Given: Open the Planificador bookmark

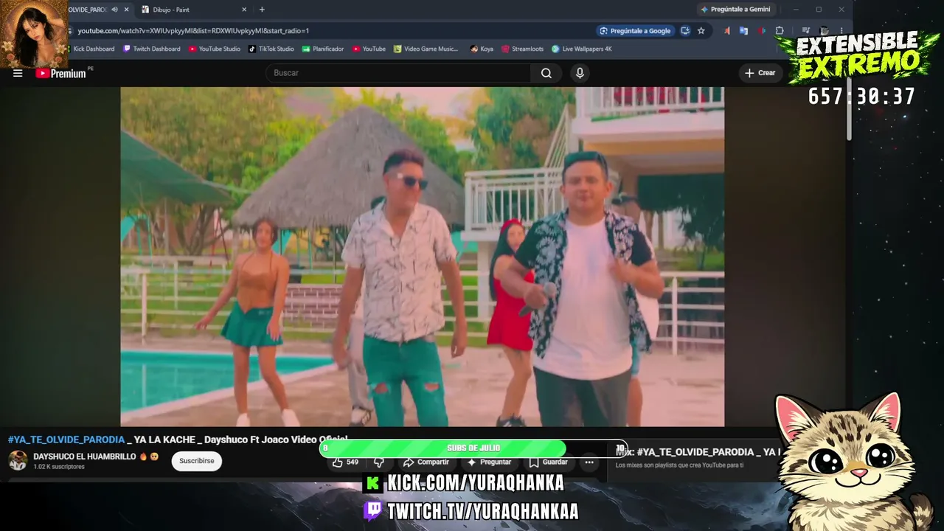Looking at the screenshot, I should click(x=323, y=49).
